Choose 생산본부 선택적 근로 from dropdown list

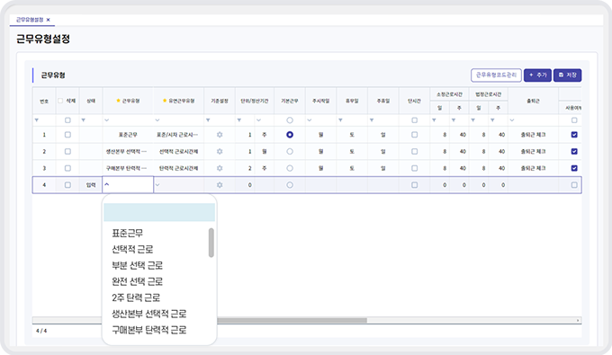[x=149, y=314]
